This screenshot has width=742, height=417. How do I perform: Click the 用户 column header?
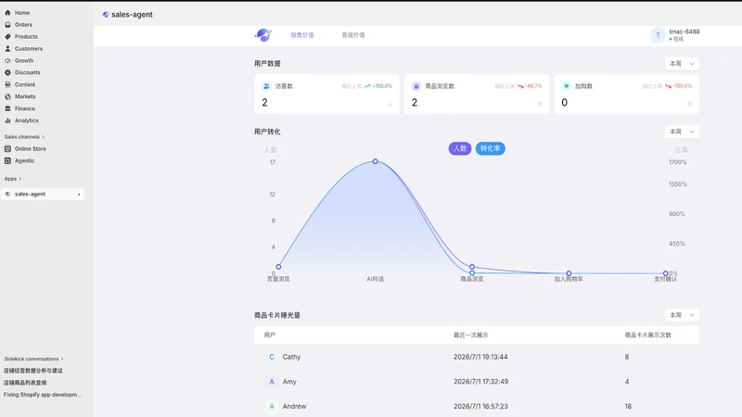(269, 335)
